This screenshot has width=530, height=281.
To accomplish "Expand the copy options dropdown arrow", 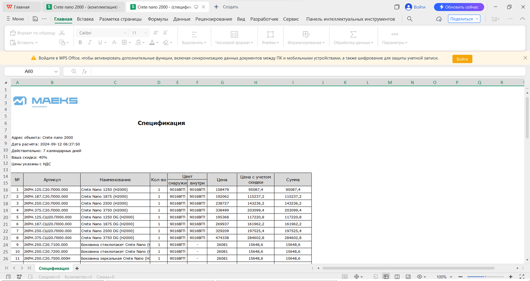I will point(68,43).
